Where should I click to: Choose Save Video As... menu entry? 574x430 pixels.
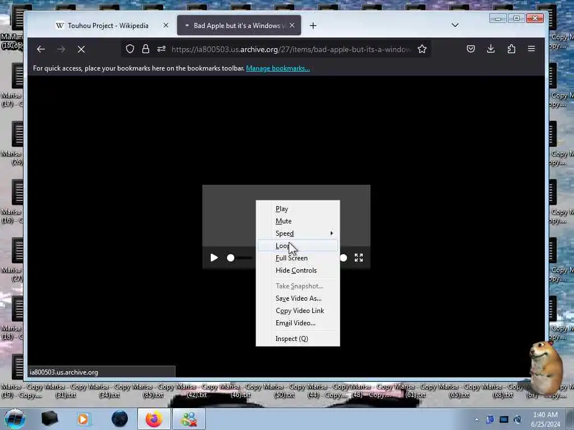298,298
